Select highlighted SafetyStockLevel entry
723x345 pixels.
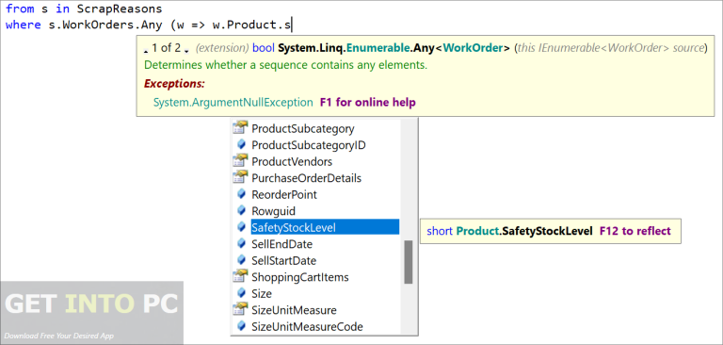pyautogui.click(x=325, y=227)
